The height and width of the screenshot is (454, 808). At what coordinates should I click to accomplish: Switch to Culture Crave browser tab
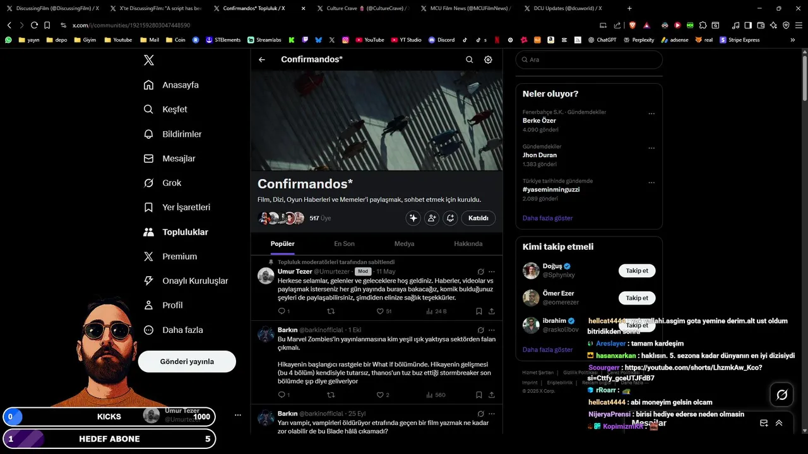click(362, 8)
